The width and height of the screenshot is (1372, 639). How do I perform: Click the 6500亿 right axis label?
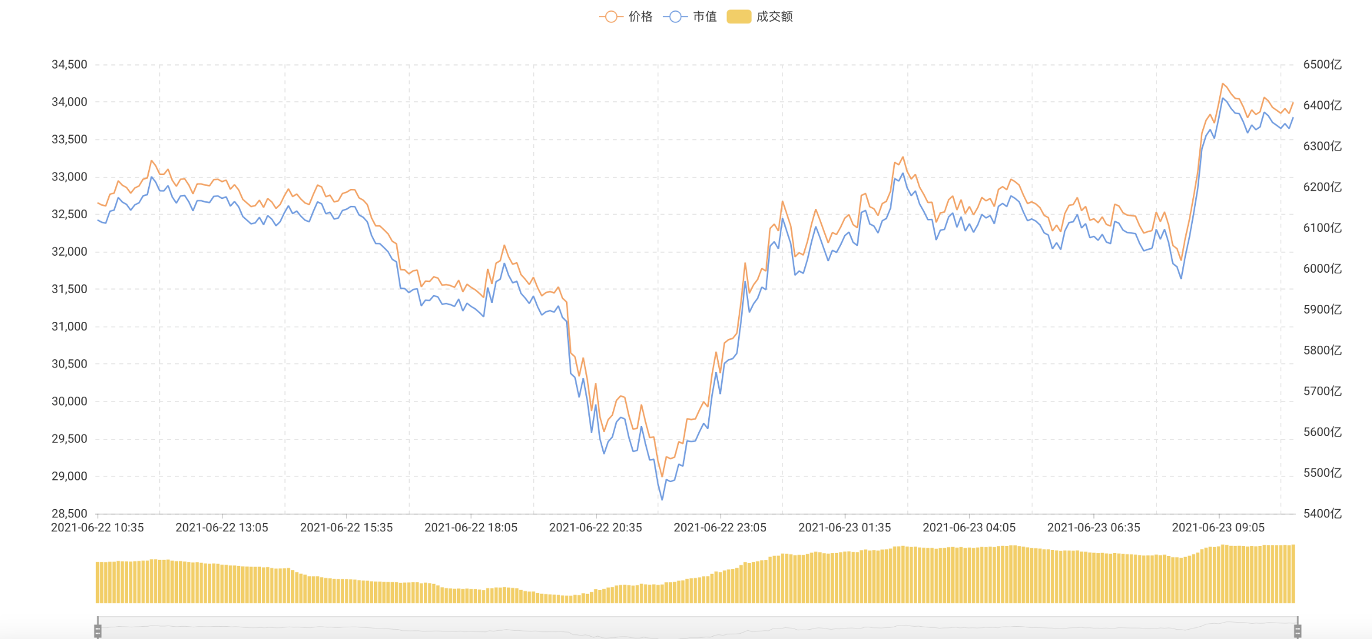point(1322,64)
